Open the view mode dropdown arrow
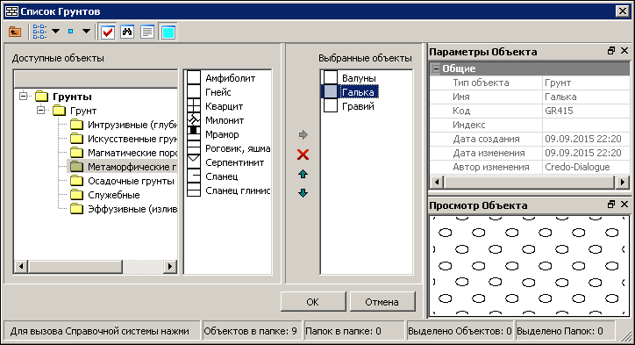This screenshot has height=345, width=635. pos(55,32)
